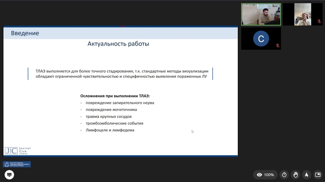Click the "Осложнения при выполнении ТЛАЭ" heading
This screenshot has width=325, height=182.
[x=115, y=96]
